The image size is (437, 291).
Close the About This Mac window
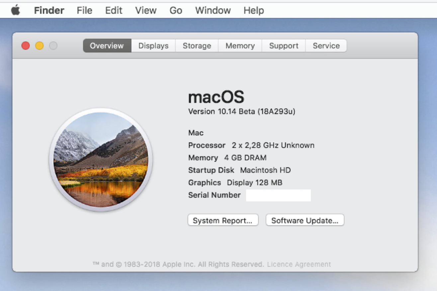tap(26, 46)
